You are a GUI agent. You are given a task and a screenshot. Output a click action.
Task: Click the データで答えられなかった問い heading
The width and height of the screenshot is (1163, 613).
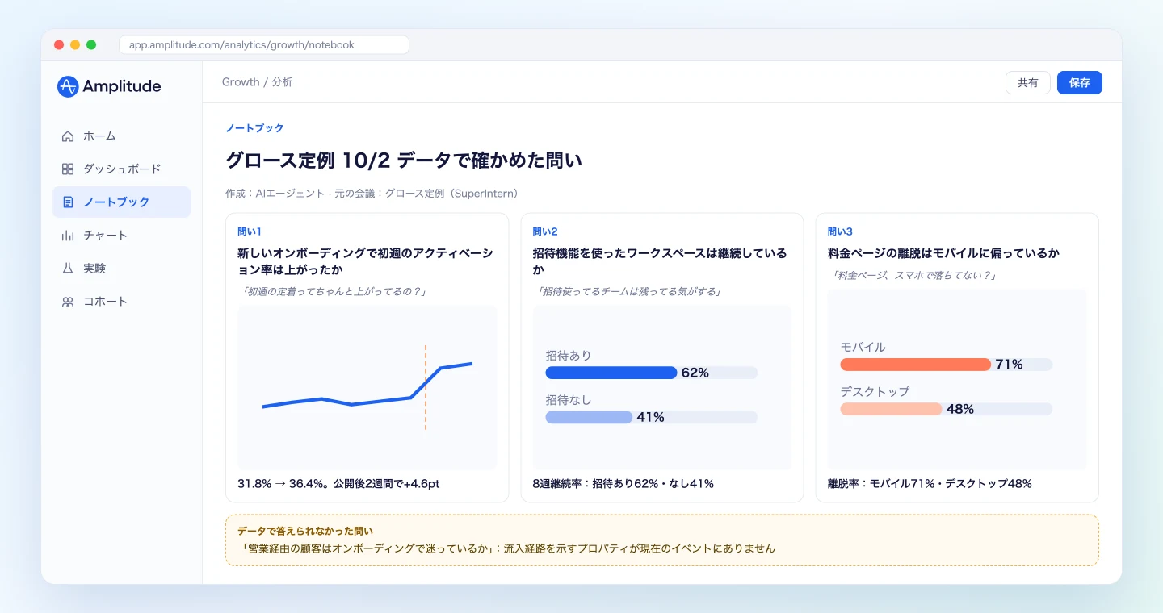[x=305, y=531]
